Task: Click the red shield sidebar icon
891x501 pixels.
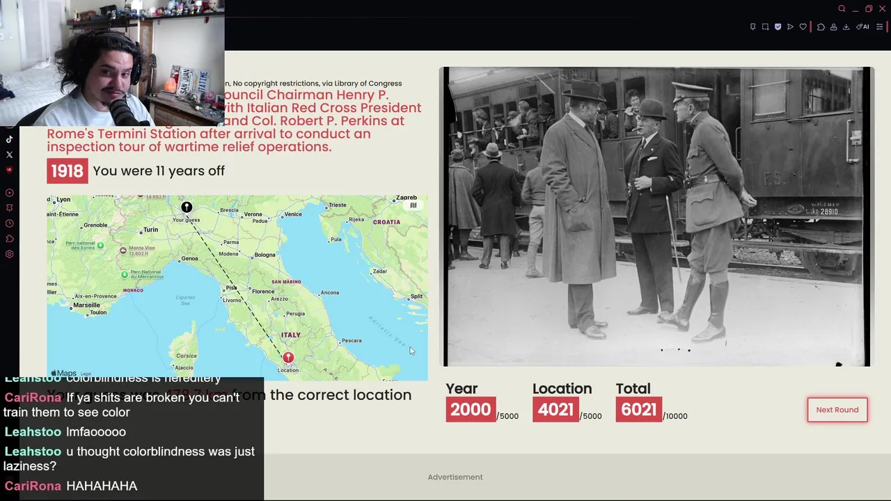Action: 9,170
